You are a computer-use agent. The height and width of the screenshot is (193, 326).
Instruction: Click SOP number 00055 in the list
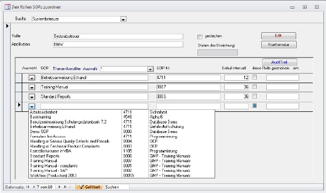pyautogui.click(x=129, y=175)
